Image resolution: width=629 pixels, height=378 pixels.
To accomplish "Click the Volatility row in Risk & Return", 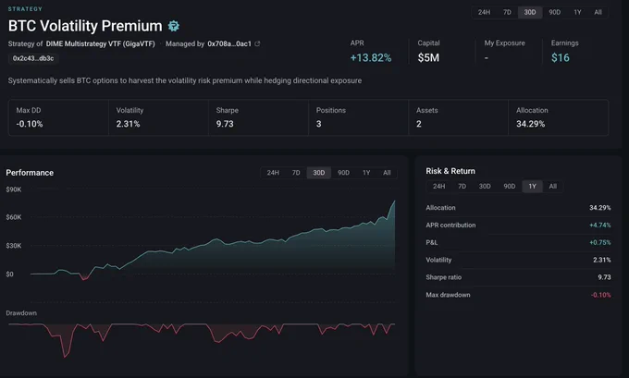I will pyautogui.click(x=518, y=260).
